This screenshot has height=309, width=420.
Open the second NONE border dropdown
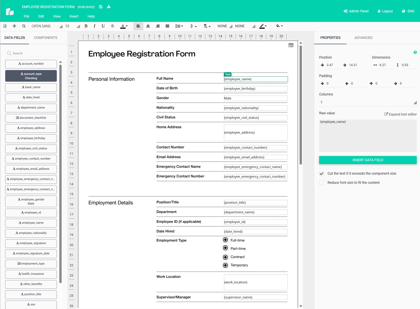pos(245,26)
